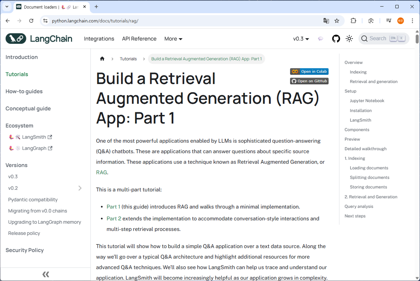Screen dimensions: 420x281
Task: Click the browser back arrow
Action: click(x=8, y=21)
